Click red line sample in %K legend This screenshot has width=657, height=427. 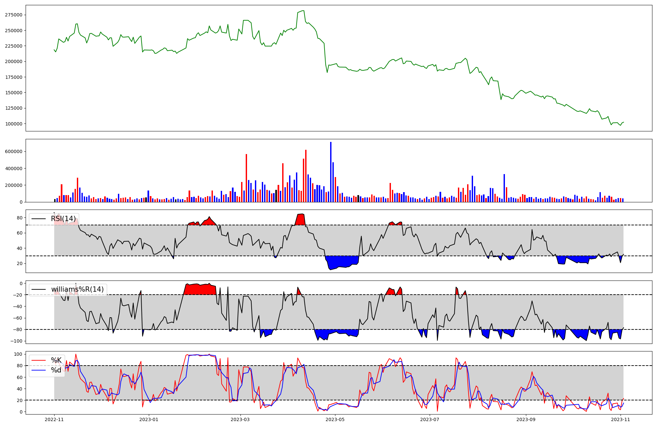click(x=38, y=360)
